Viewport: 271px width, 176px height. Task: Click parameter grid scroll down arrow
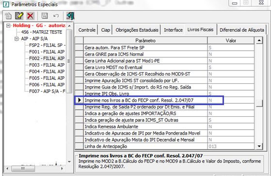tap(259, 146)
